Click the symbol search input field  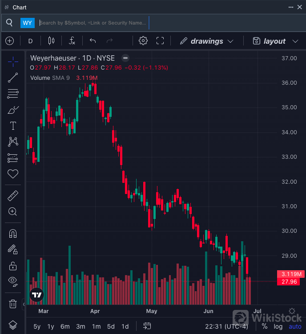point(93,23)
